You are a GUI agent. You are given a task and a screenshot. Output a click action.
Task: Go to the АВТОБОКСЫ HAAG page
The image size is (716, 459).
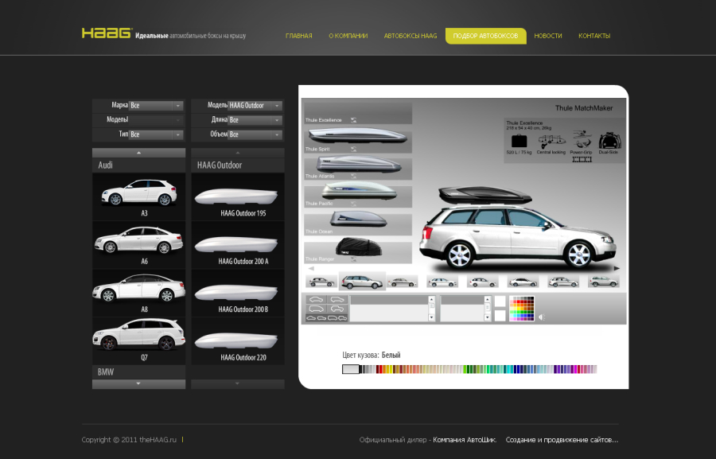click(410, 36)
